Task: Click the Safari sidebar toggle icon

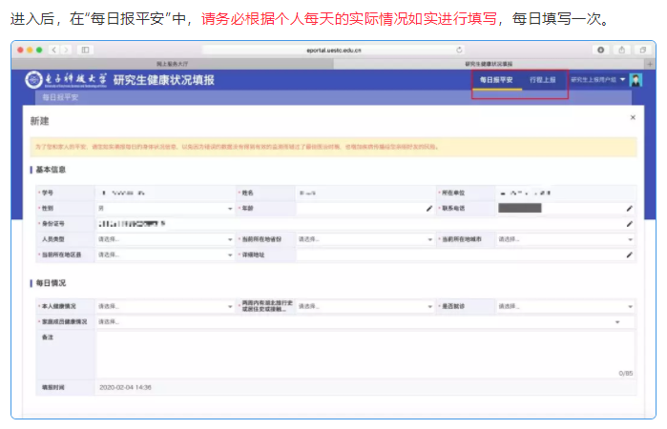Action: point(85,49)
